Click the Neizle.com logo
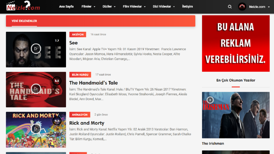Screen dimensions: 274x154 tap(23, 6)
